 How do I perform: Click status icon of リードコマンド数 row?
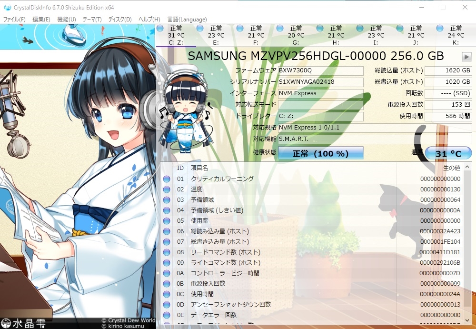click(x=166, y=252)
